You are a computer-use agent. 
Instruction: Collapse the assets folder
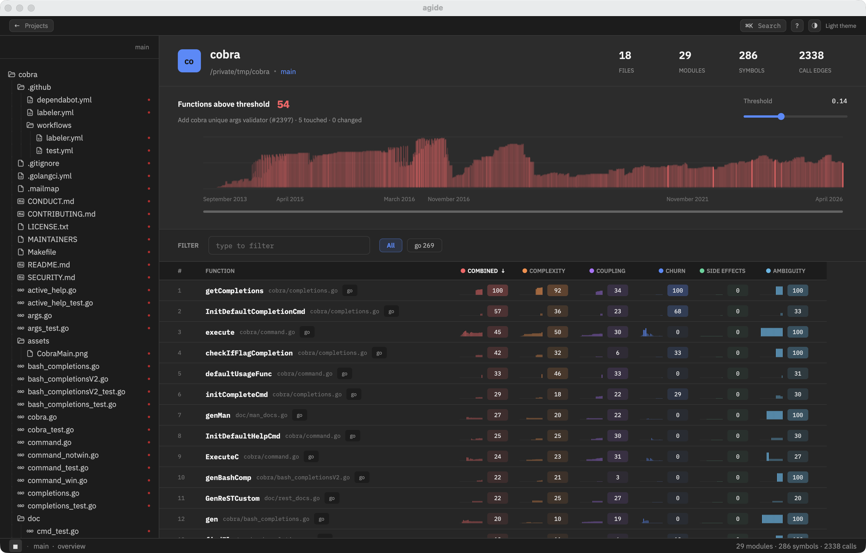click(33, 341)
